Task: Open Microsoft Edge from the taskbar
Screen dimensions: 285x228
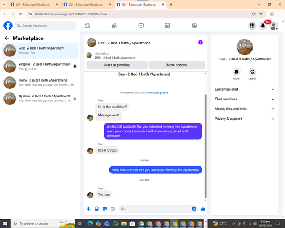Action: [90, 223]
